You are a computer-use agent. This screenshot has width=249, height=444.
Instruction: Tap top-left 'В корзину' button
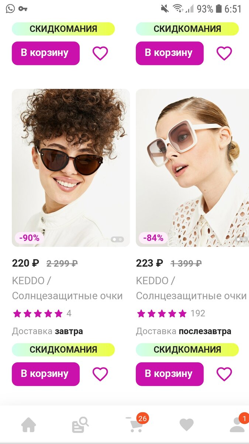(x=46, y=53)
